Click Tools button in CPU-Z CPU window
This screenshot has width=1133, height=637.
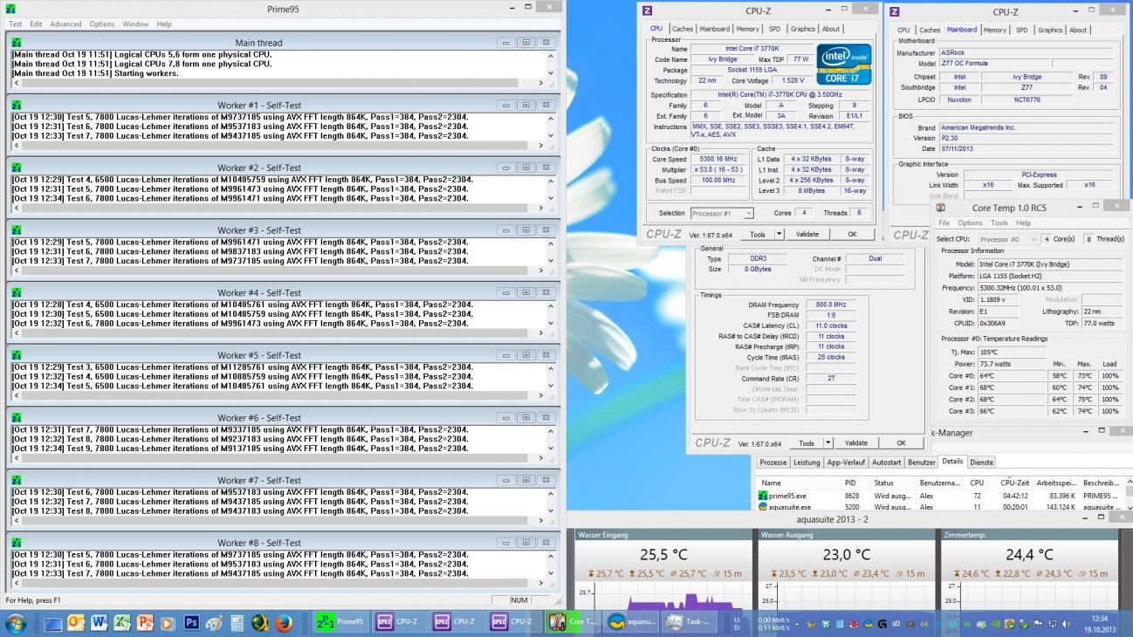(x=757, y=234)
